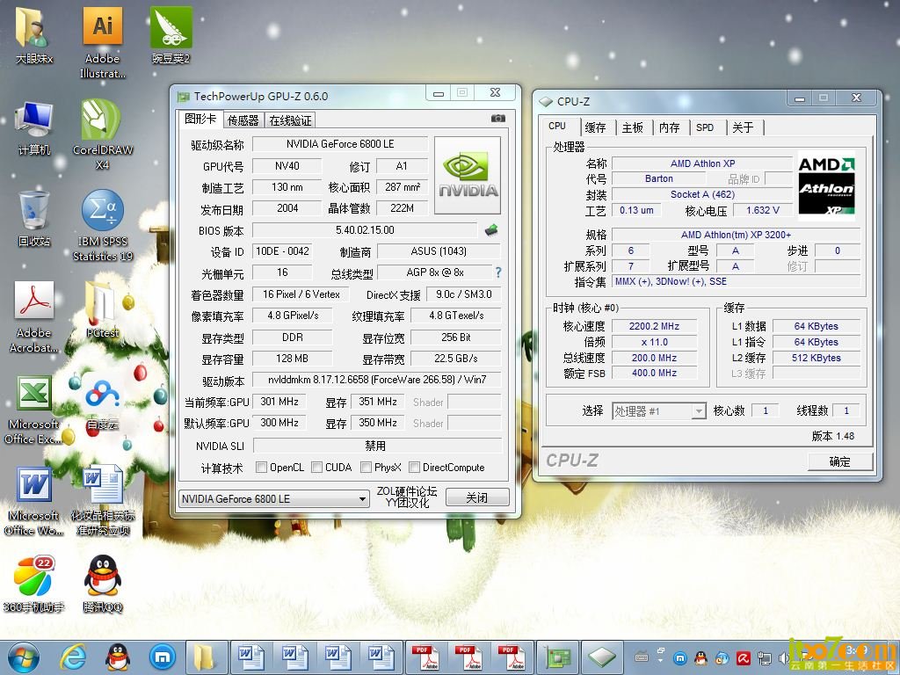Click the BIOS save chip icon in GPU-Z

490,230
